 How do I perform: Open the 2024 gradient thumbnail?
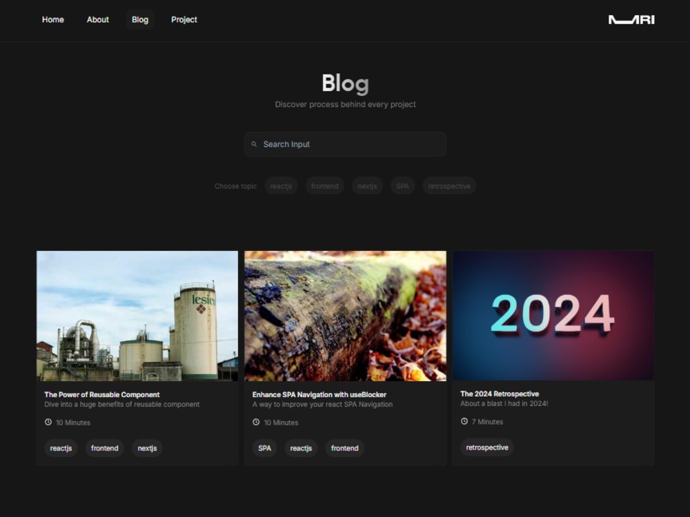click(x=553, y=315)
